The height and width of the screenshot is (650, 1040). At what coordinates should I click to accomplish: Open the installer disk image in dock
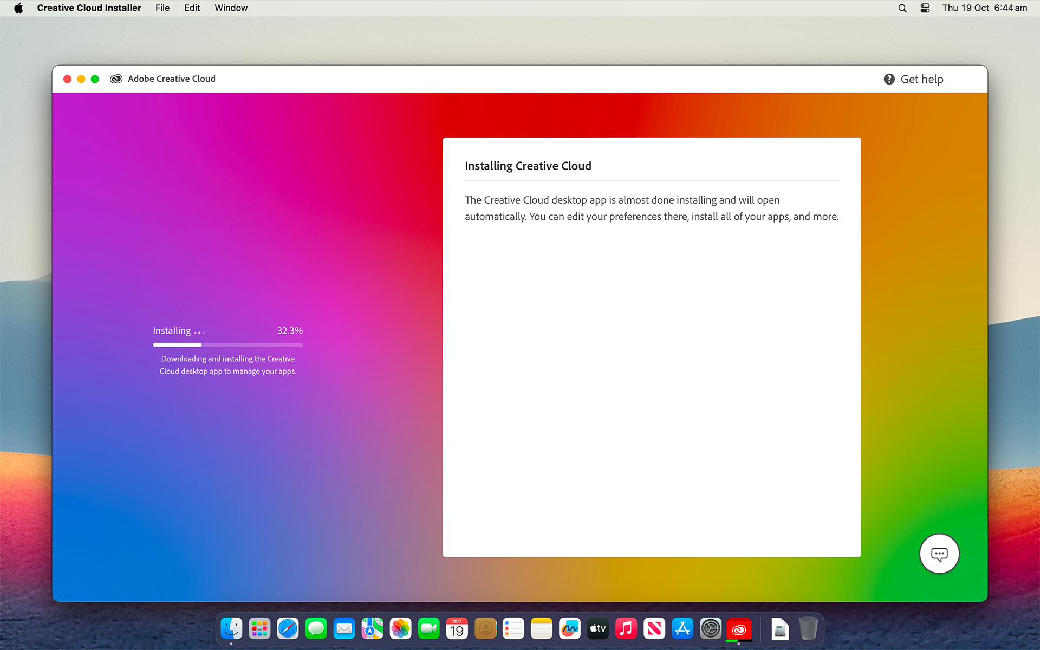780,628
